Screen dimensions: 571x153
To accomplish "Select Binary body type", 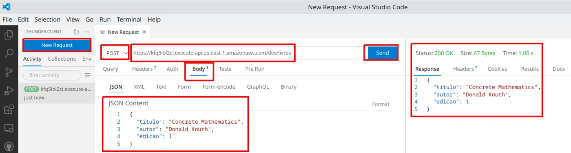I will click(288, 87).
